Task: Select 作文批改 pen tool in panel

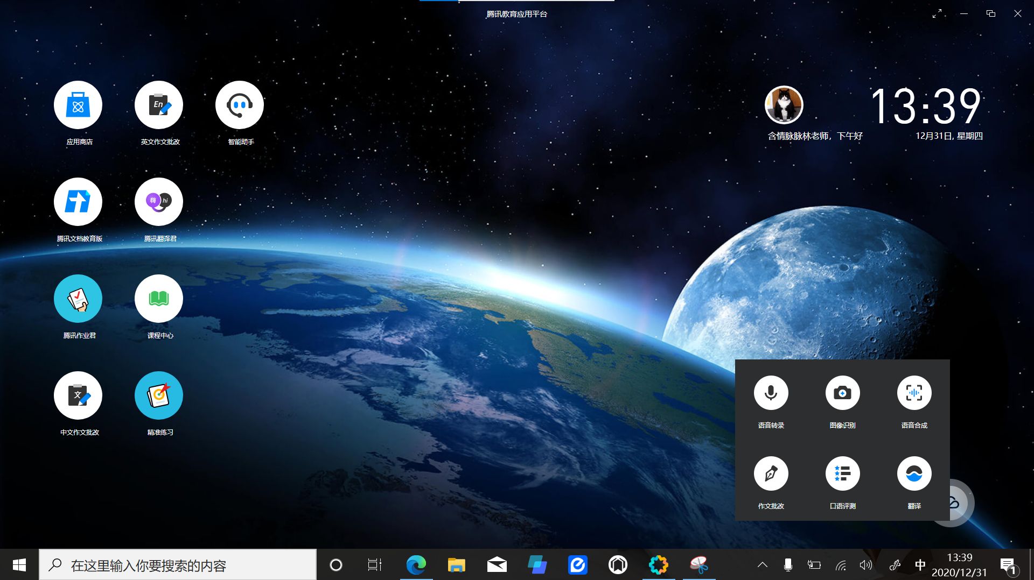Action: [x=771, y=473]
